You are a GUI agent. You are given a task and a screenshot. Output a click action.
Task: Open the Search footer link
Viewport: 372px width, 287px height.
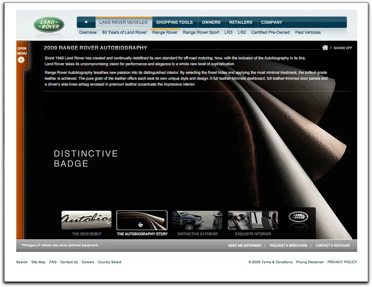click(x=22, y=262)
